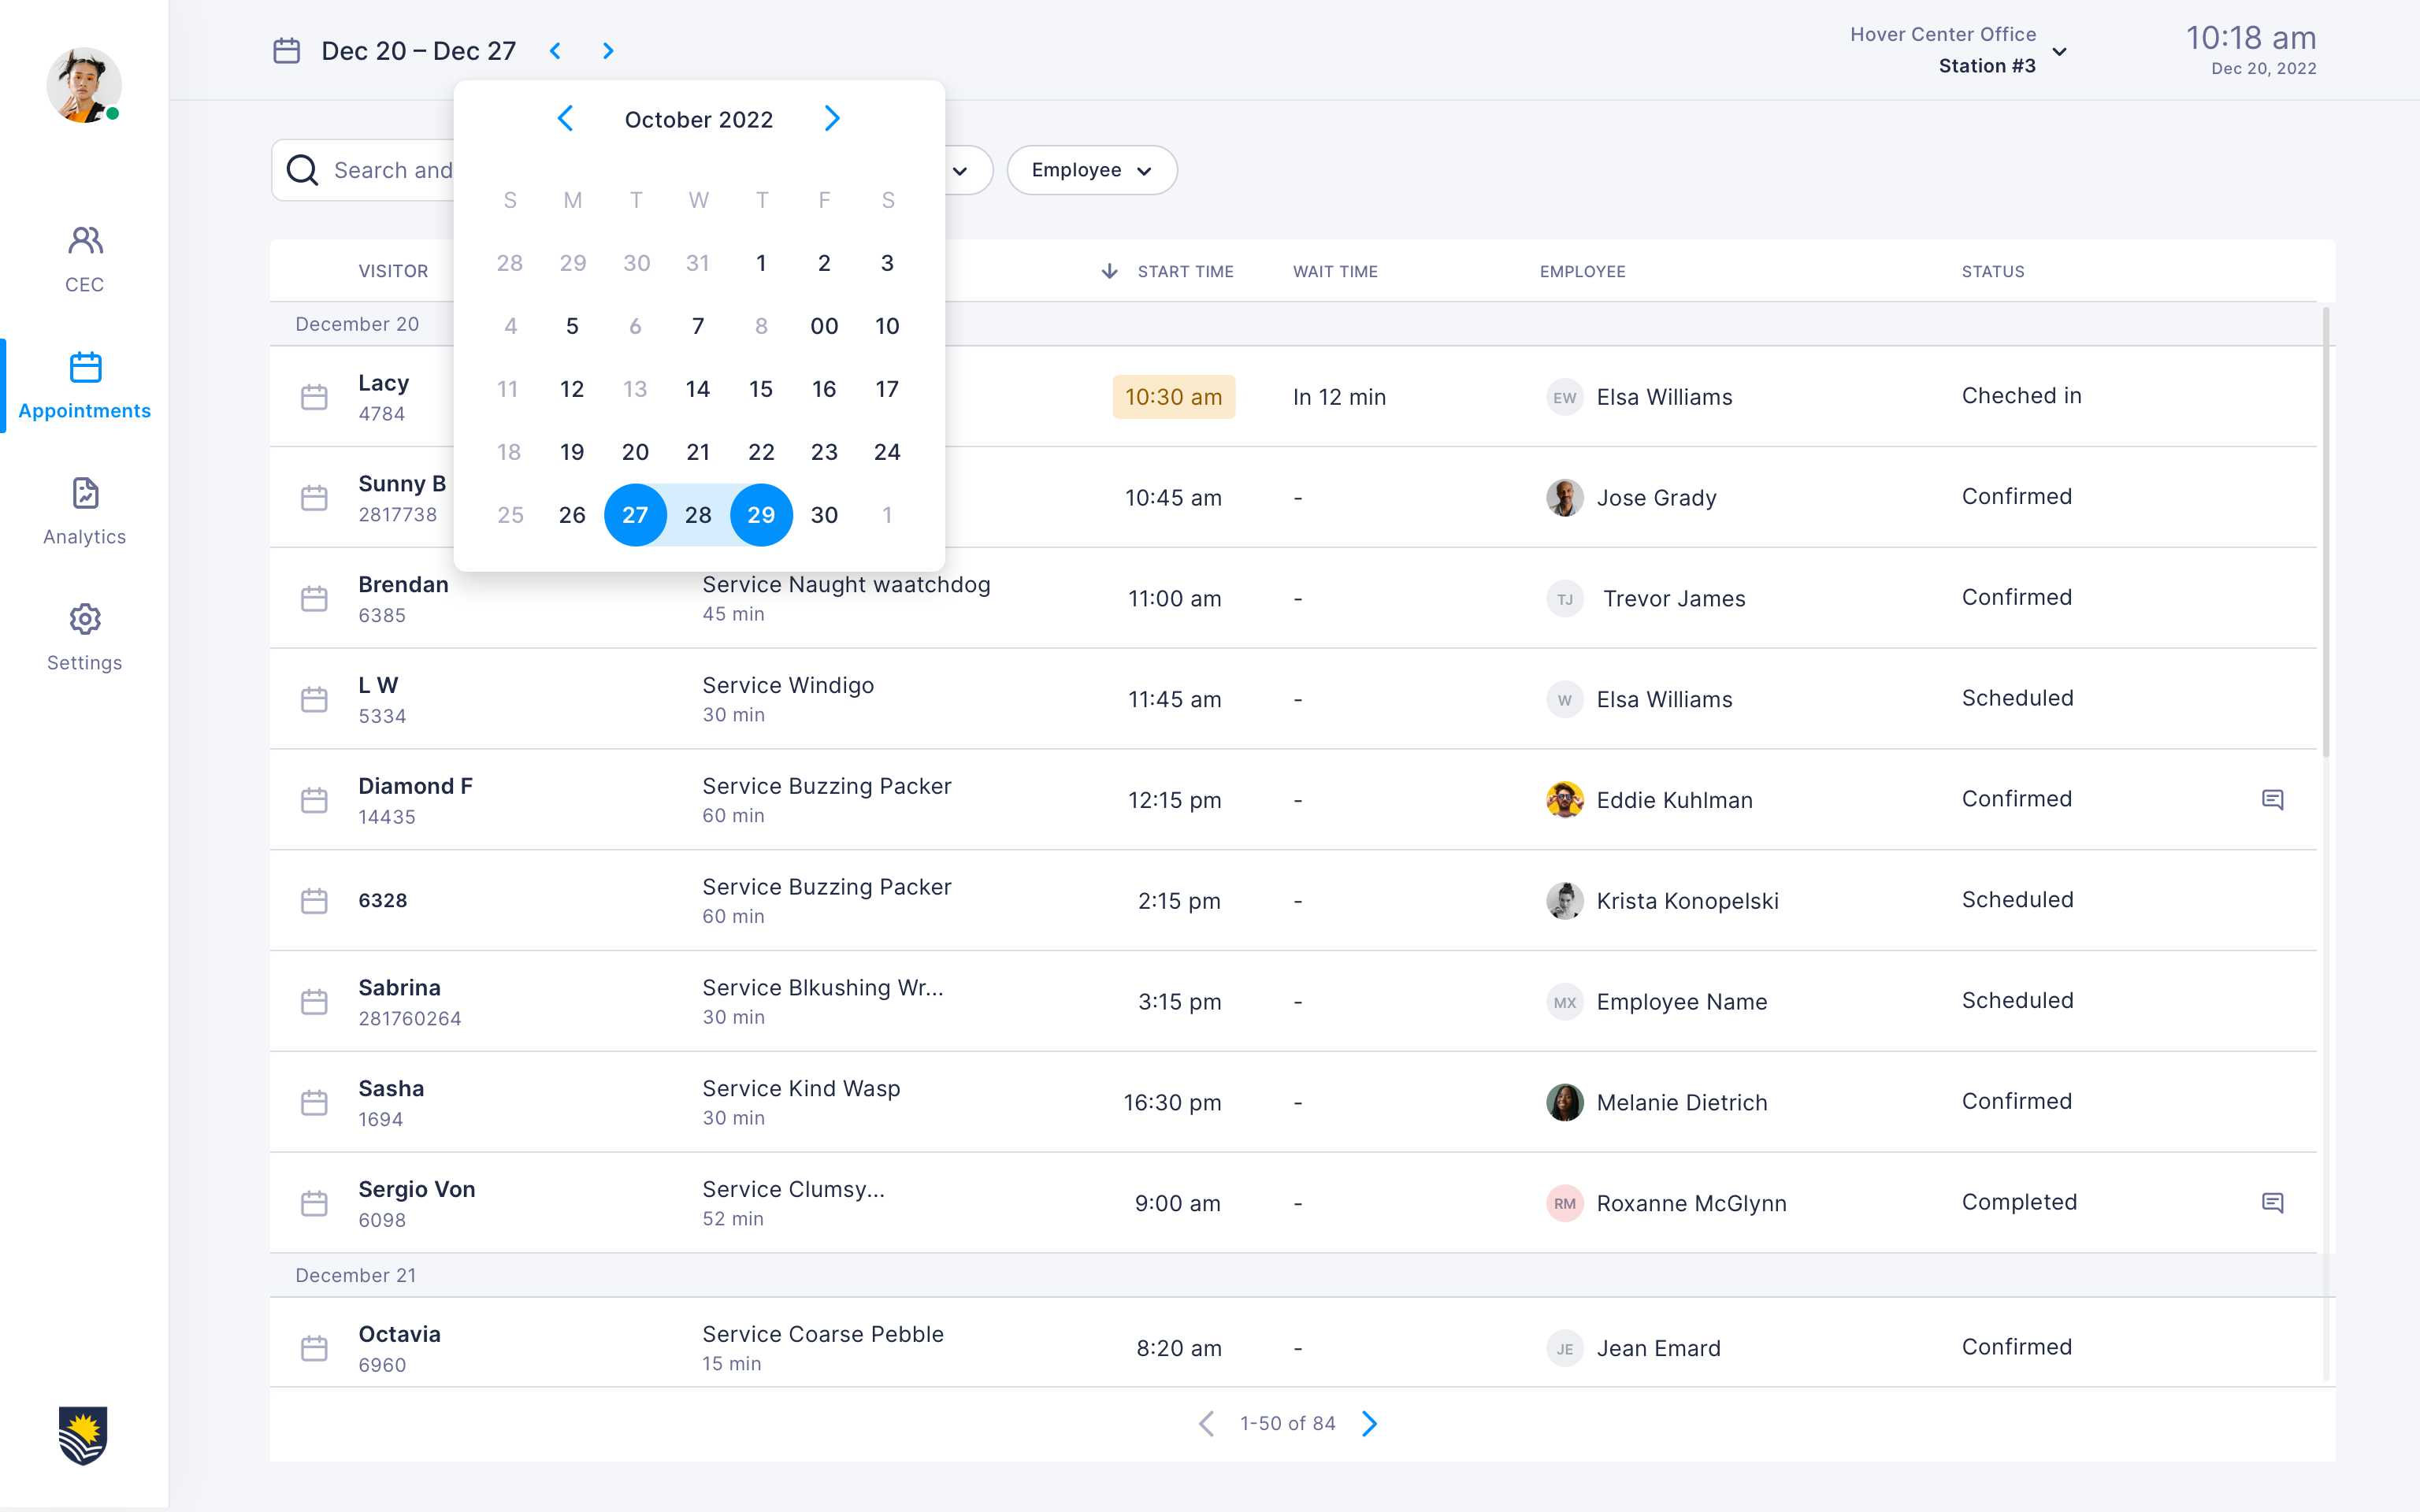Viewport: 2420px width, 1512px height.
Task: Open Settings from the sidebar
Action: 84,638
